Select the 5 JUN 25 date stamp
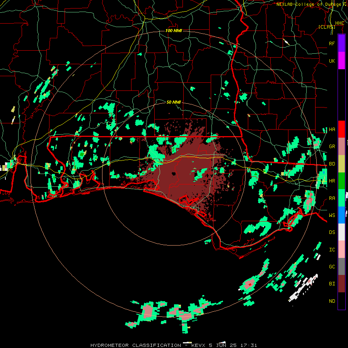Image resolution: width=348 pixels, height=348 pixels. pyautogui.click(x=223, y=345)
